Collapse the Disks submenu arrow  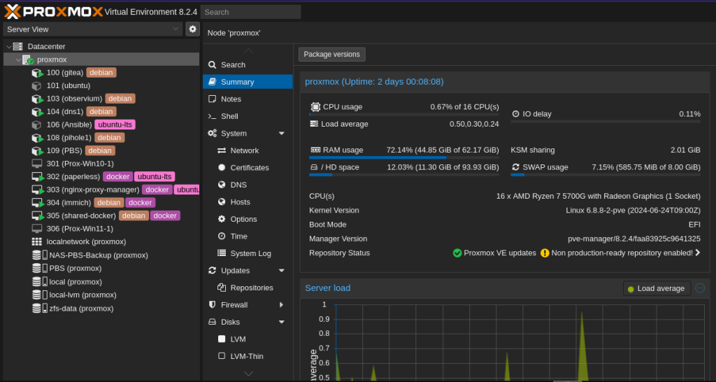[x=281, y=322]
